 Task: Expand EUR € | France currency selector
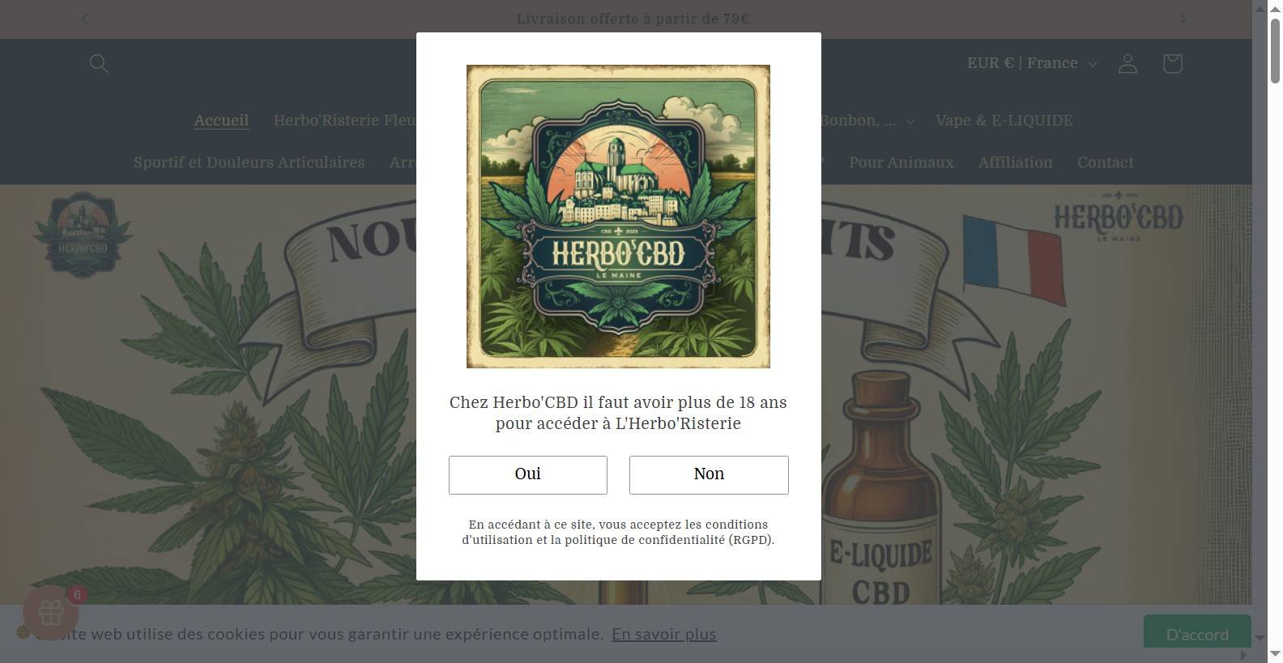(1031, 63)
